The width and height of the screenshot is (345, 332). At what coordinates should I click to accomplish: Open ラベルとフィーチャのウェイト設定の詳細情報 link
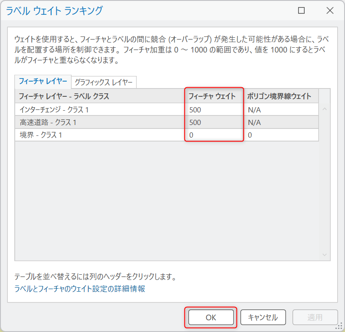80,289
